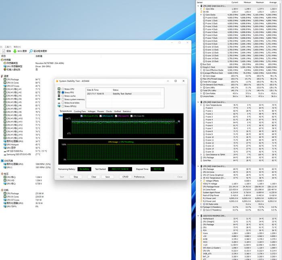Screen dimensions: 282x260
Task: Click the Stability Test Started log row
Action: tap(124, 94)
